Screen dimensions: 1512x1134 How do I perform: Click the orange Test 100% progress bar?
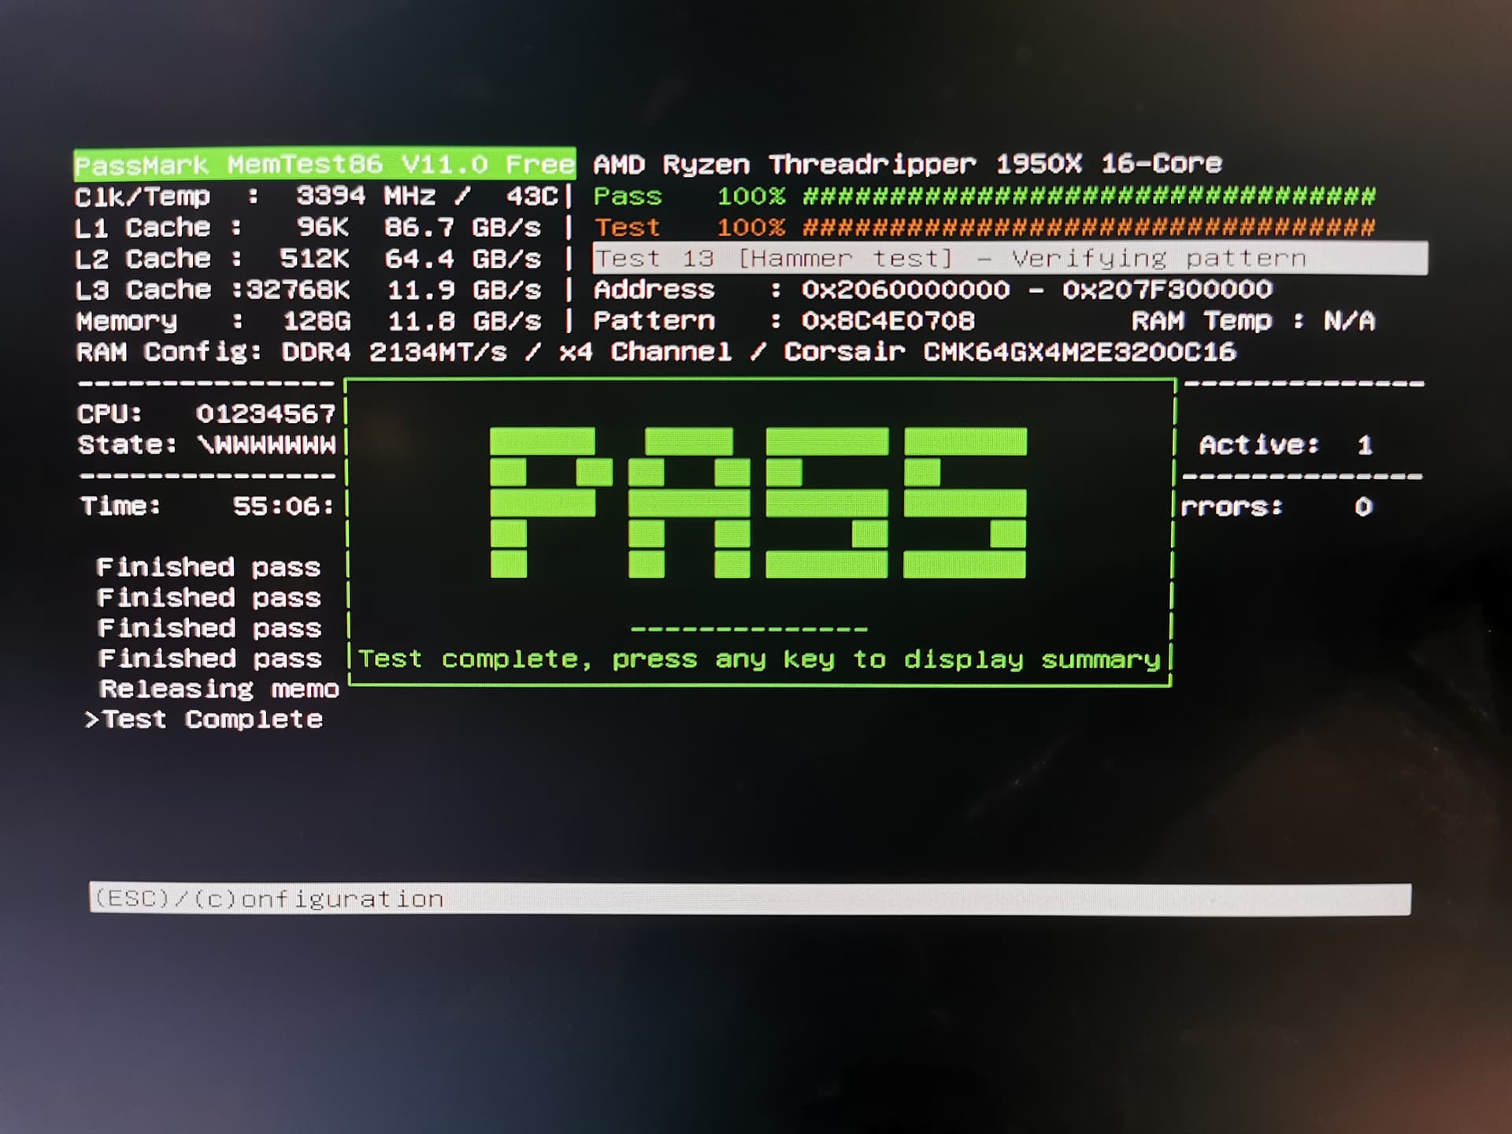pyautogui.click(x=1088, y=228)
